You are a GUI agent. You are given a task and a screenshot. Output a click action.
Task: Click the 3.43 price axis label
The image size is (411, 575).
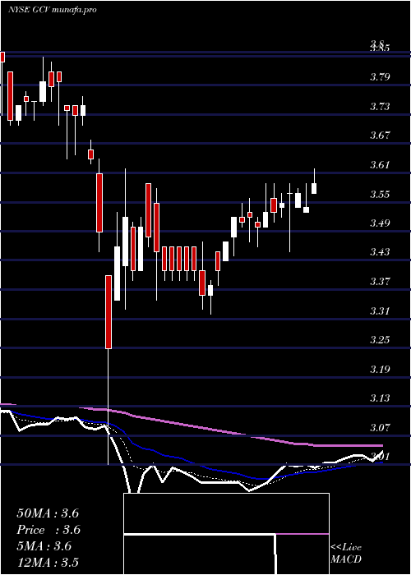pyautogui.click(x=380, y=252)
